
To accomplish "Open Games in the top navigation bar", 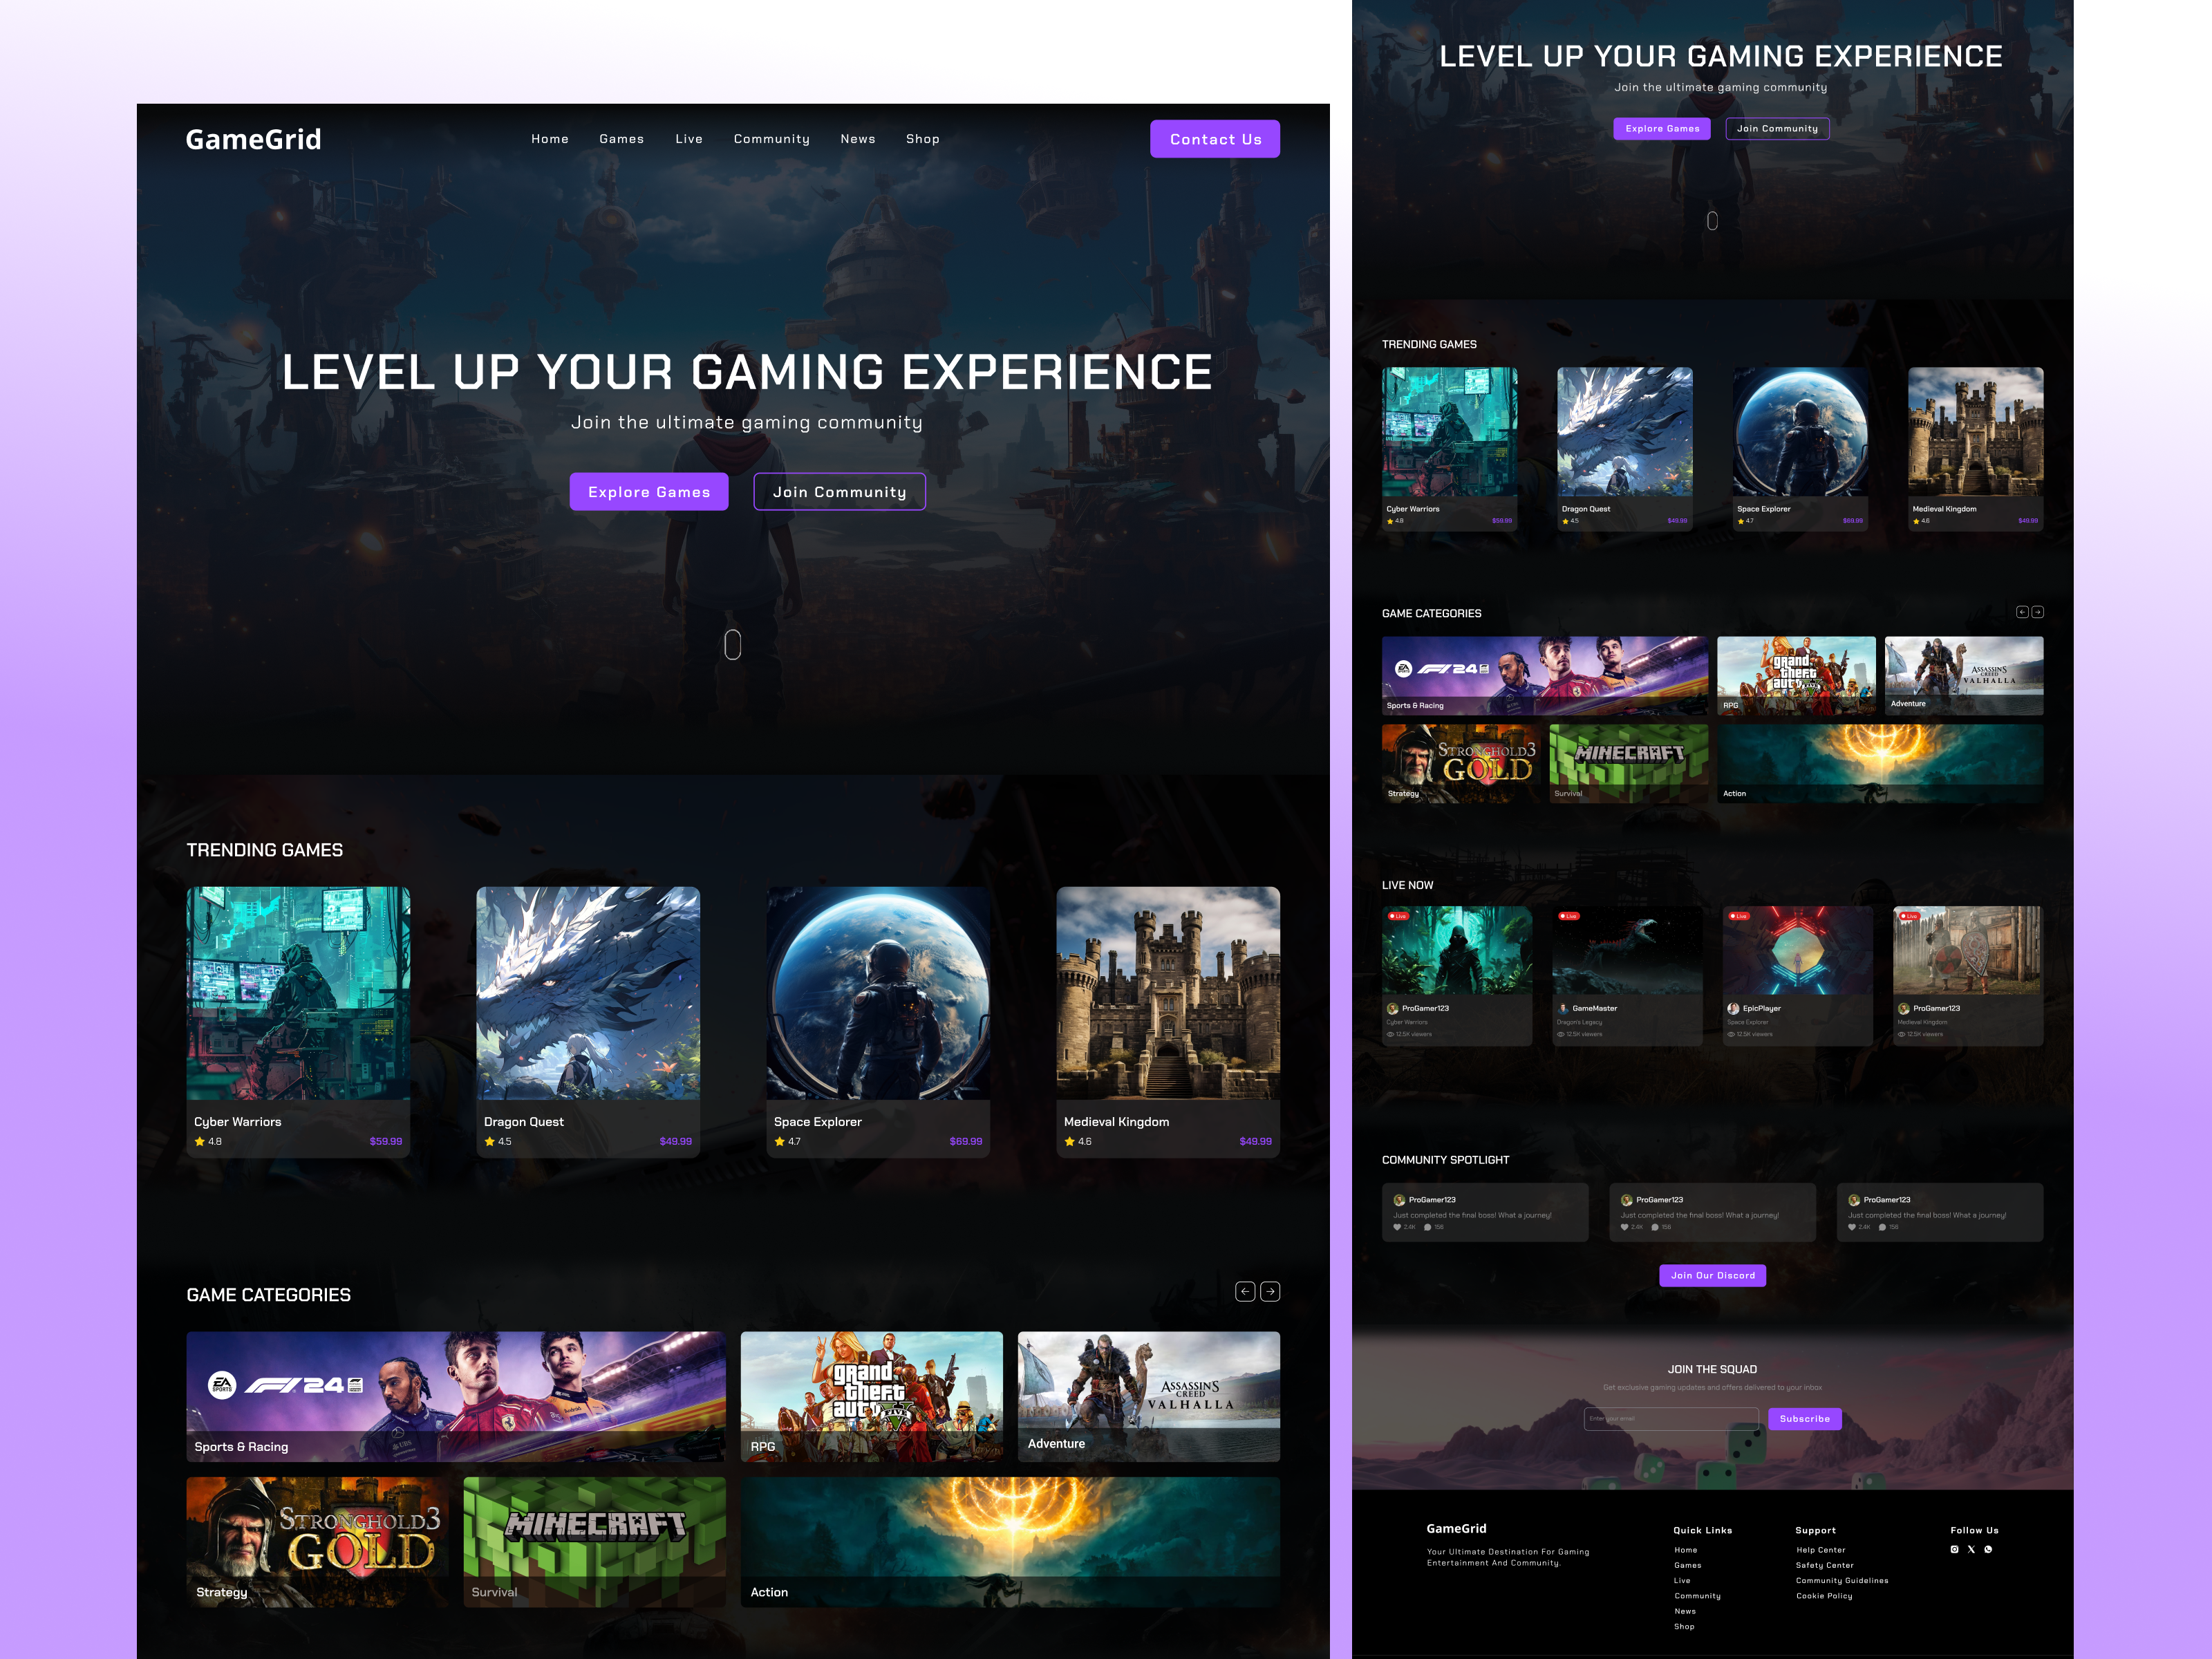I will pyautogui.click(x=622, y=139).
